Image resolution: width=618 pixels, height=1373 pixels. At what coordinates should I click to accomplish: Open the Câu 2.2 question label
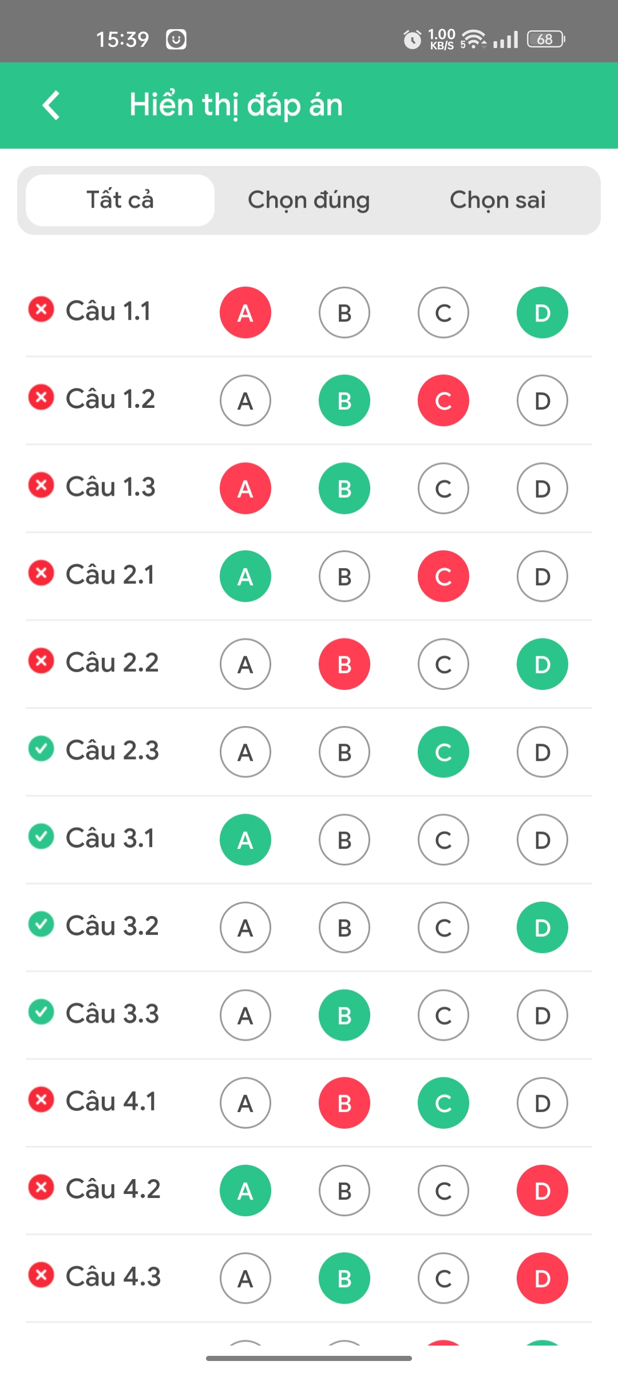point(112,662)
